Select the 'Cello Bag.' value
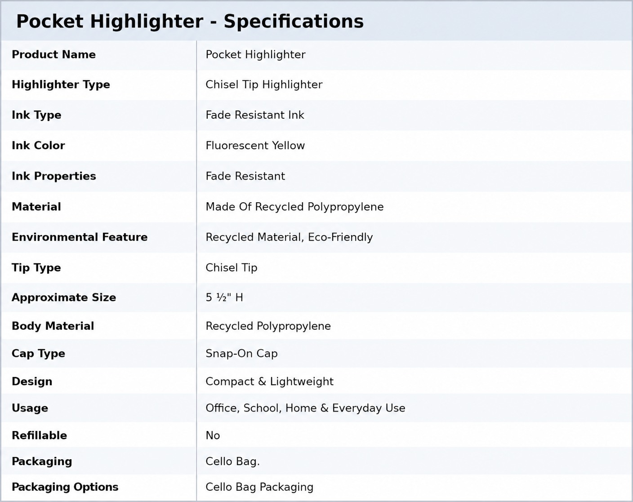This screenshot has height=502, width=633. click(x=232, y=462)
